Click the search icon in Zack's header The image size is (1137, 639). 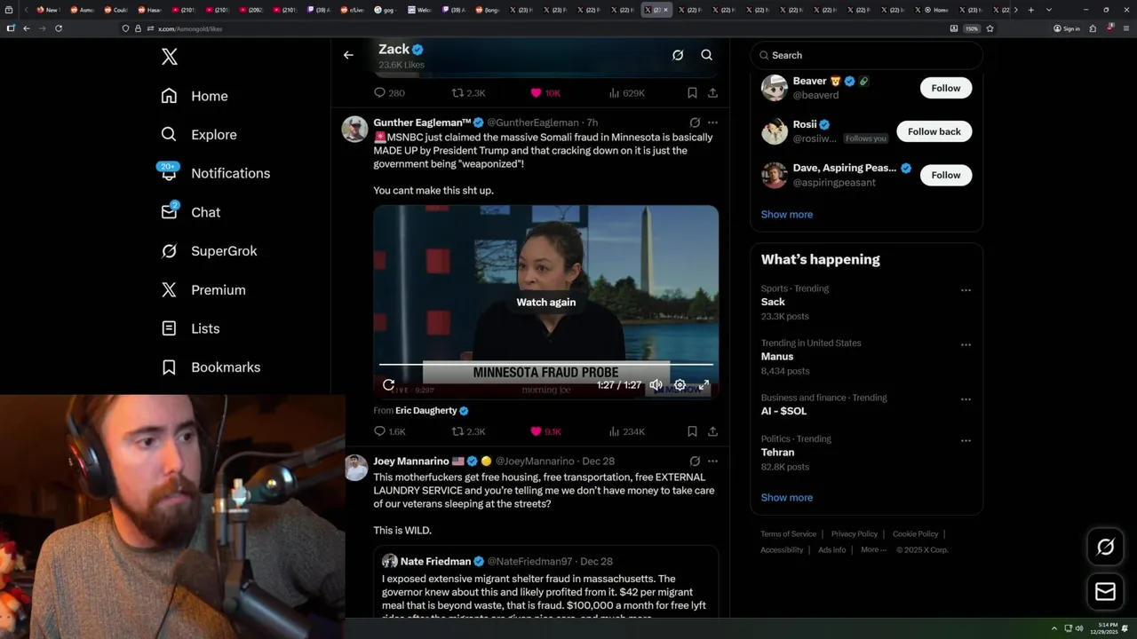(x=707, y=55)
